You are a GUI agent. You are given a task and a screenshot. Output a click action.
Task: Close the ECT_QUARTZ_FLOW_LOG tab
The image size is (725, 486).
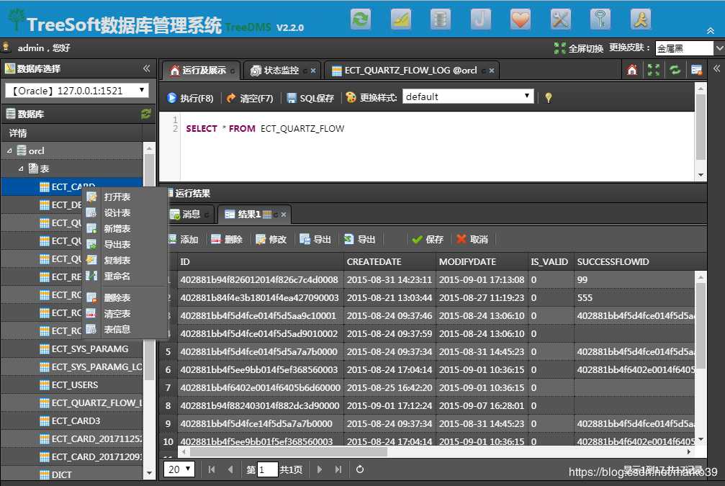coord(492,71)
